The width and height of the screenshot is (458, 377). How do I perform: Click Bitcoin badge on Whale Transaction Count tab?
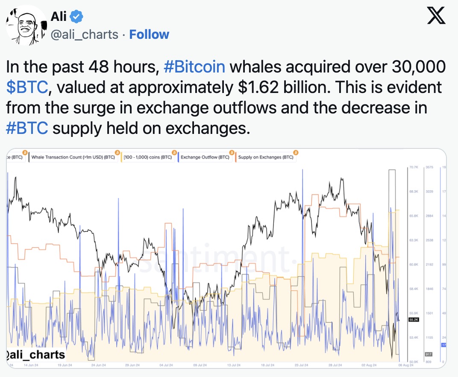(117, 153)
